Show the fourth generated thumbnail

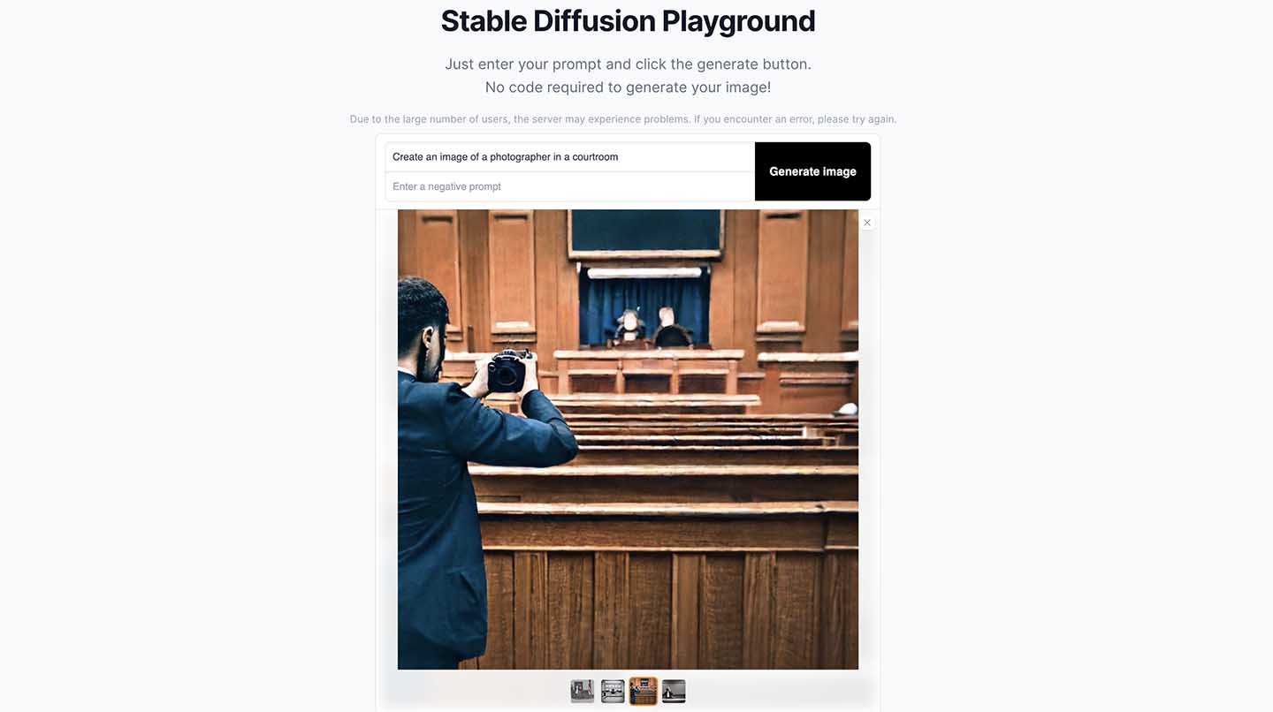click(x=674, y=691)
